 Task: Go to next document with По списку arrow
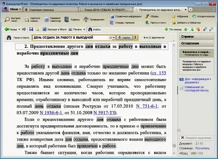click(x=173, y=29)
